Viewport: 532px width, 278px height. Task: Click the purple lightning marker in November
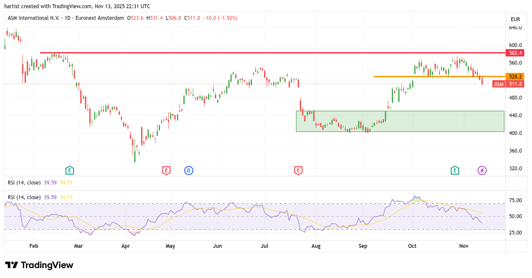click(482, 170)
